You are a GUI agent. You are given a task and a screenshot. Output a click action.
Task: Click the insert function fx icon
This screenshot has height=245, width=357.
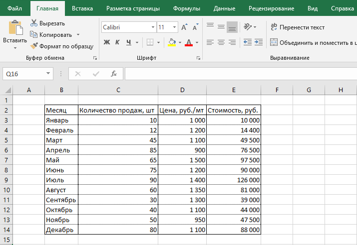[113, 74]
